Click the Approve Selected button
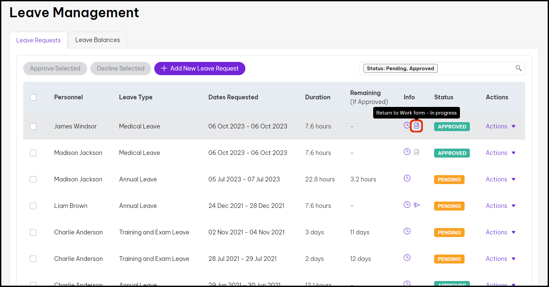The height and width of the screenshot is (287, 549). [x=55, y=69]
